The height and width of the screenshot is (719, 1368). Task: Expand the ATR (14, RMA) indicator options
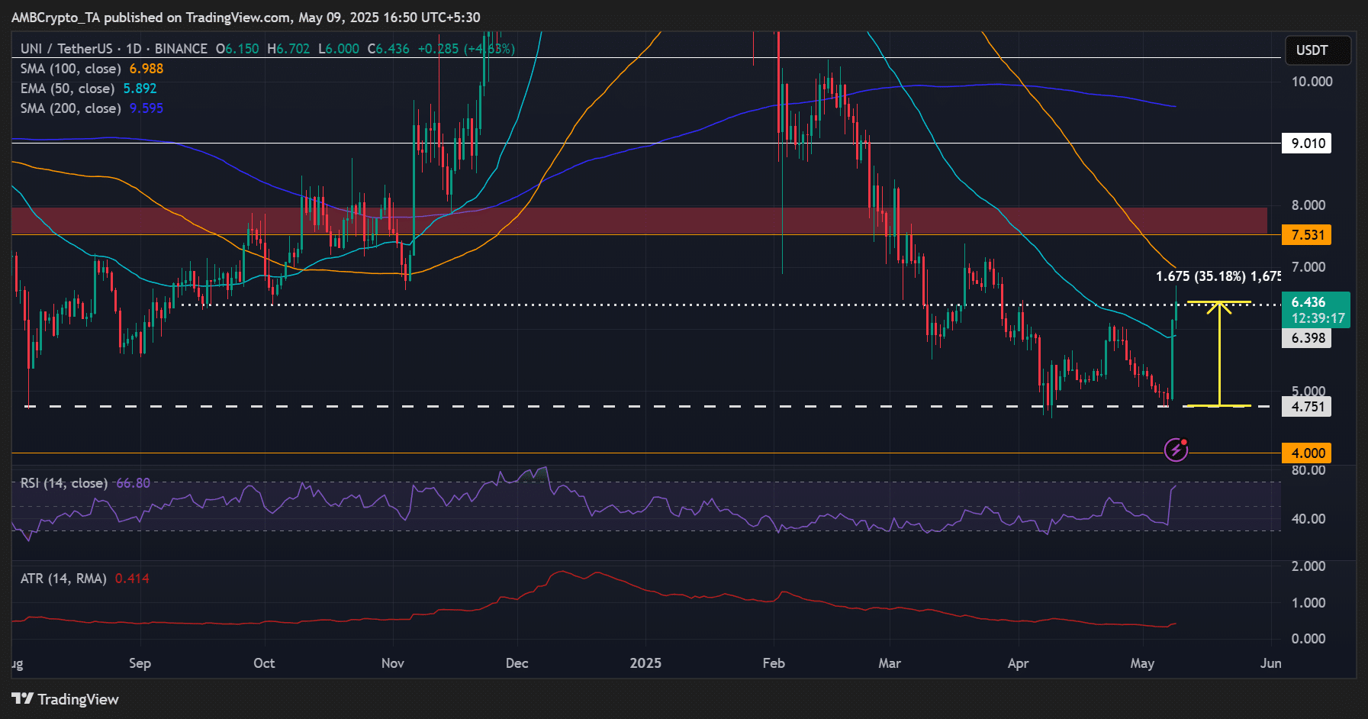click(63, 579)
